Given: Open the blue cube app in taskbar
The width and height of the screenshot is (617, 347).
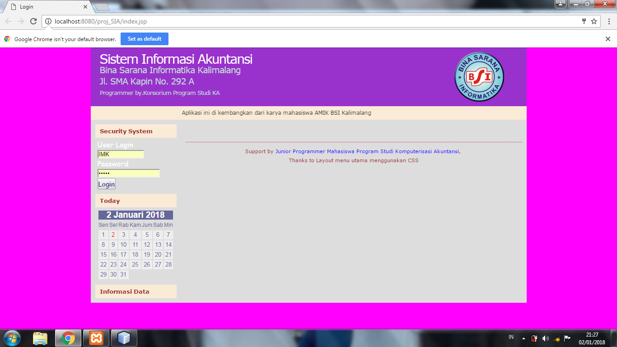Looking at the screenshot, I should (124, 338).
